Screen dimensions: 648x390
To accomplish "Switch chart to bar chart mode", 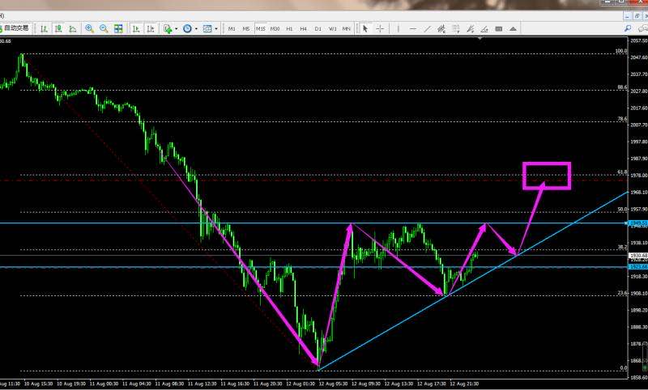I will coord(44,28).
